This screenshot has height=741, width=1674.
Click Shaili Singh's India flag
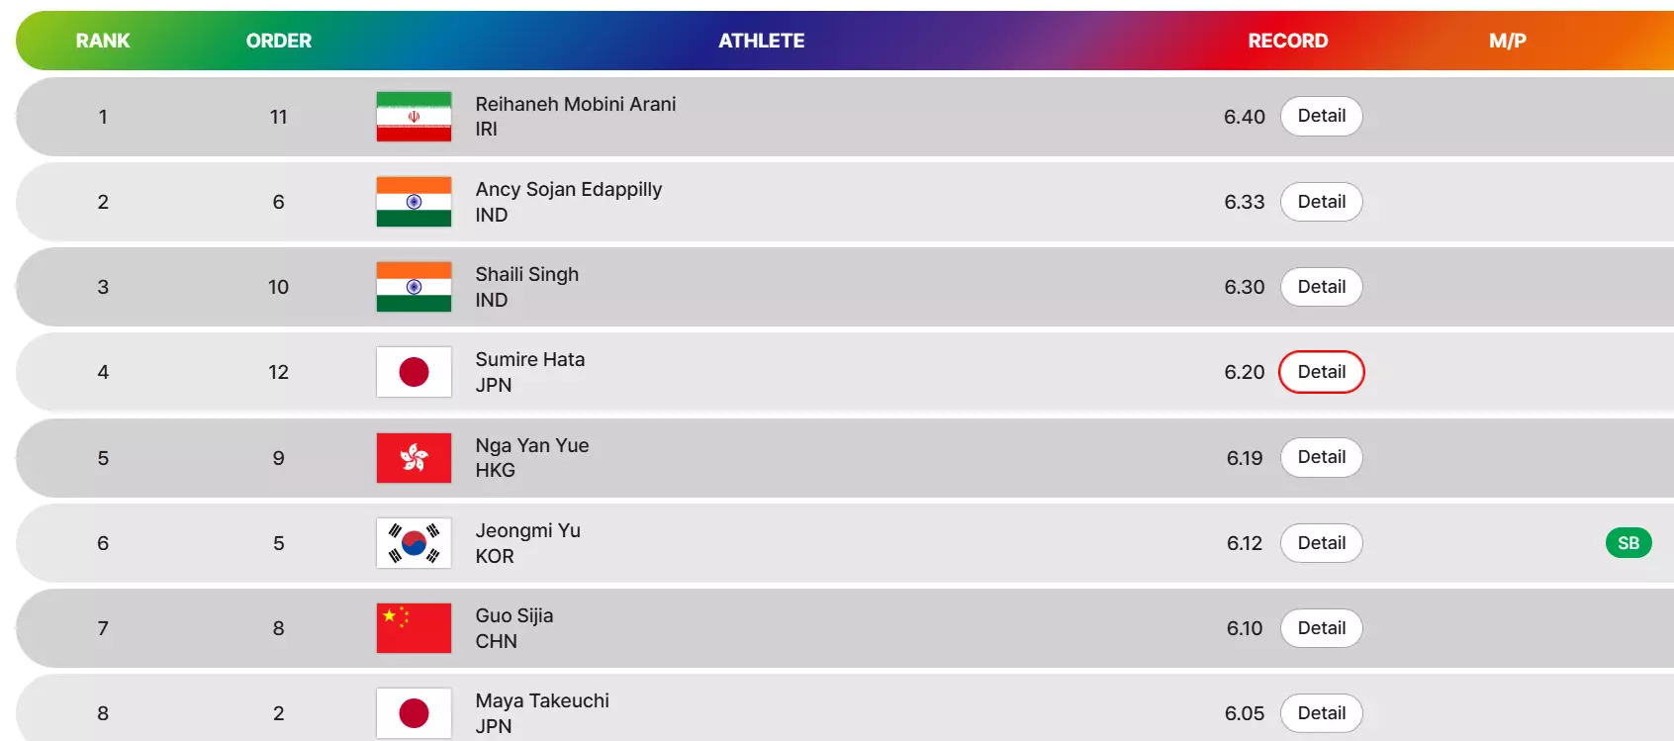click(414, 287)
